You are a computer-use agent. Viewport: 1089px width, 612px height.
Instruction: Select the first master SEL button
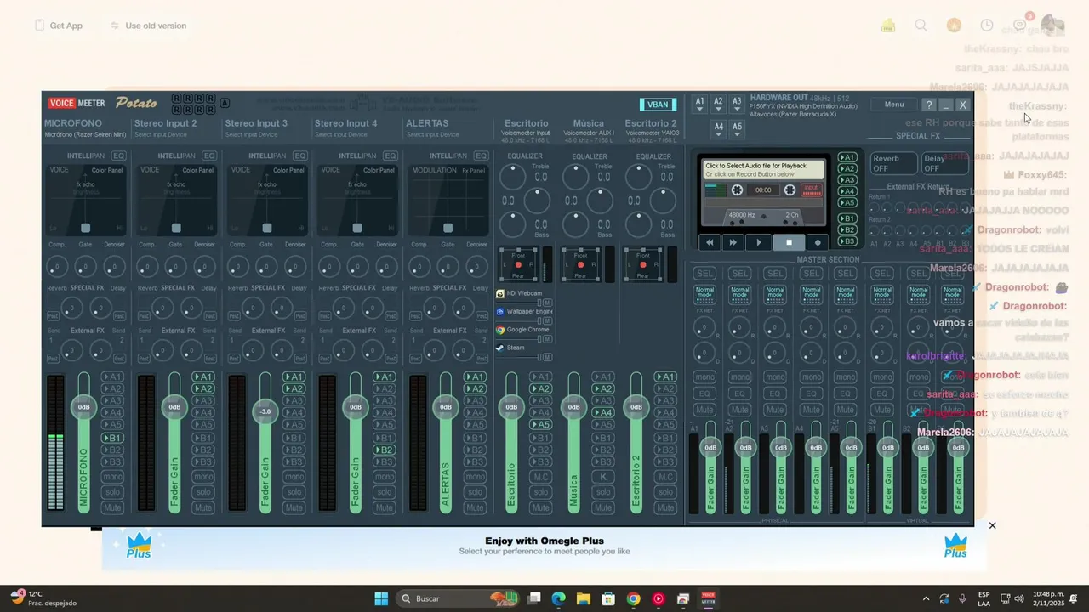point(704,274)
